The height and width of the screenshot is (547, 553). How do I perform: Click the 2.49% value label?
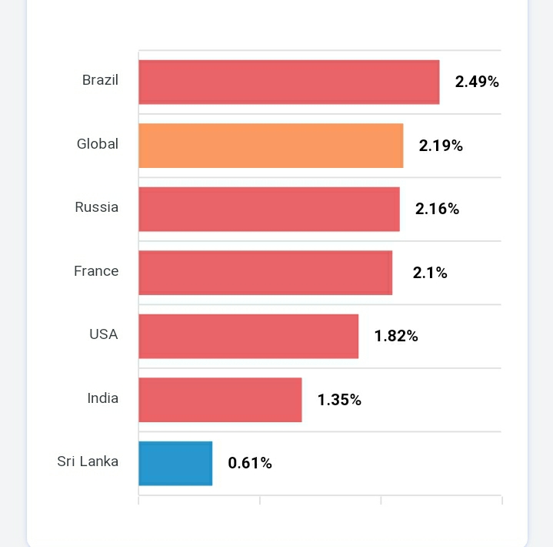477,82
